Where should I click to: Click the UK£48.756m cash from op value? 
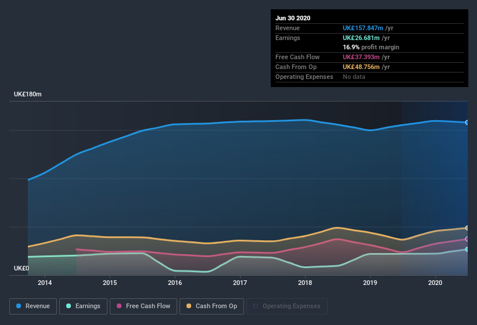[361, 67]
